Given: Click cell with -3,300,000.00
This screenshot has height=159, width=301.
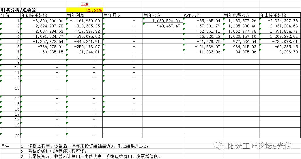Looking at the screenshot, I should pos(43,21).
